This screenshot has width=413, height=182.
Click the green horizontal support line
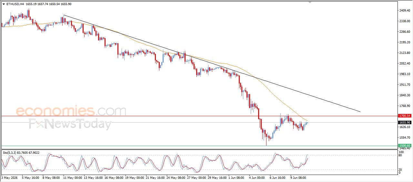pyautogui.click(x=199, y=146)
